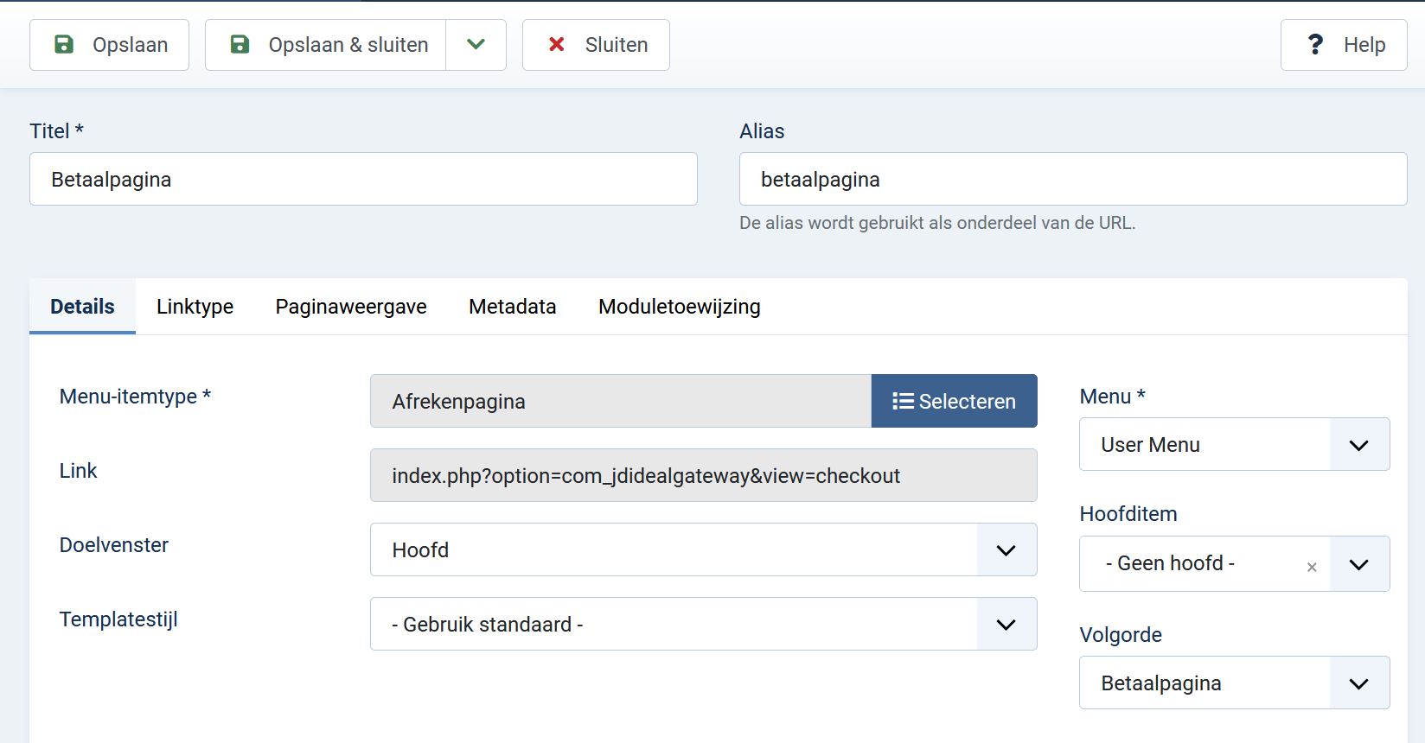Expand the save options chevron dropdown
Viewport: 1425px width, 743px height.
tap(476, 45)
